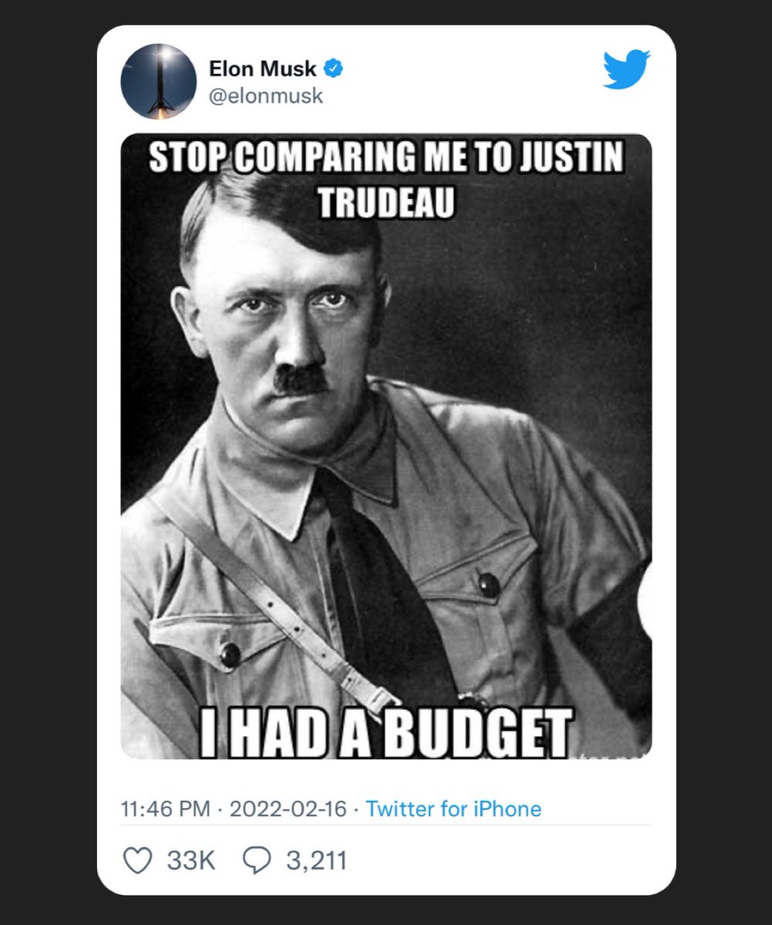
Task: Open the Elon Musk display name
Action: click(x=263, y=69)
